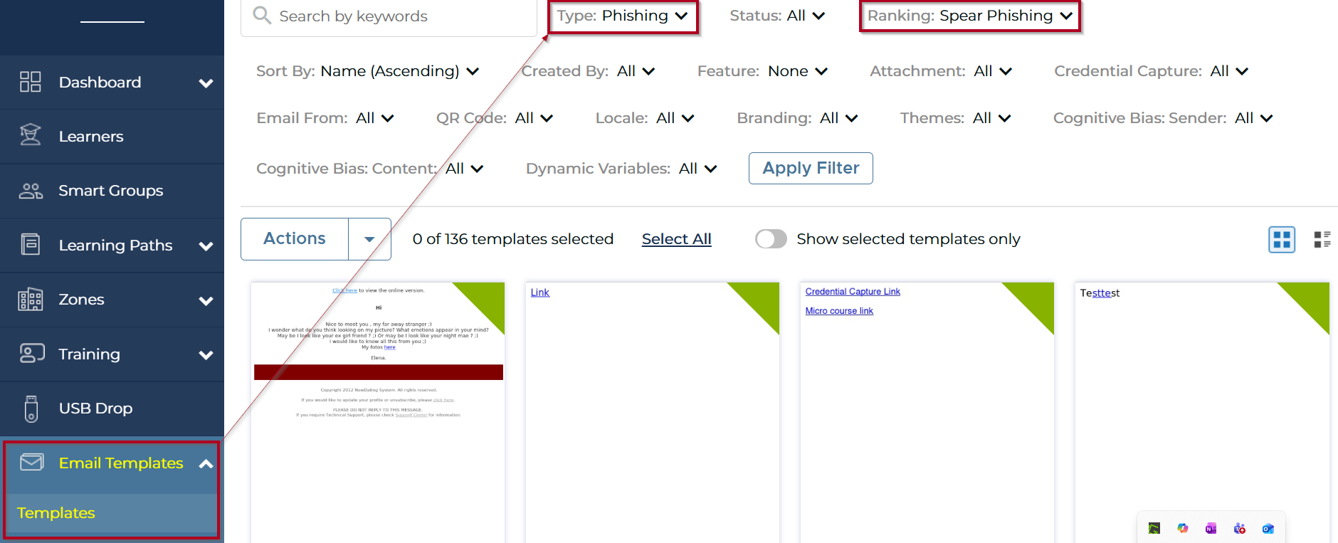Click the Select All link

click(x=676, y=239)
